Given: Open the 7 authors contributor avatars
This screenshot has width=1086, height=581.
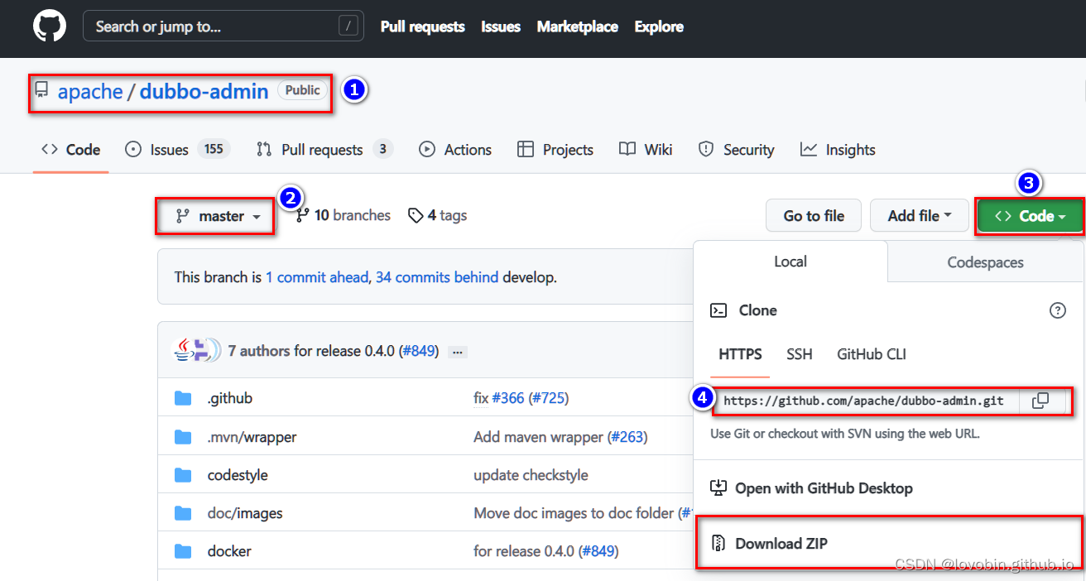Looking at the screenshot, I should [196, 351].
